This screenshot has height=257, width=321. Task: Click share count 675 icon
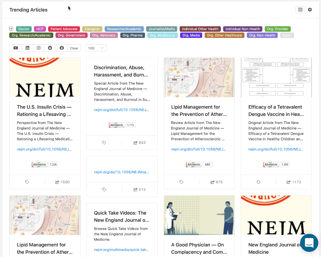(x=217, y=182)
